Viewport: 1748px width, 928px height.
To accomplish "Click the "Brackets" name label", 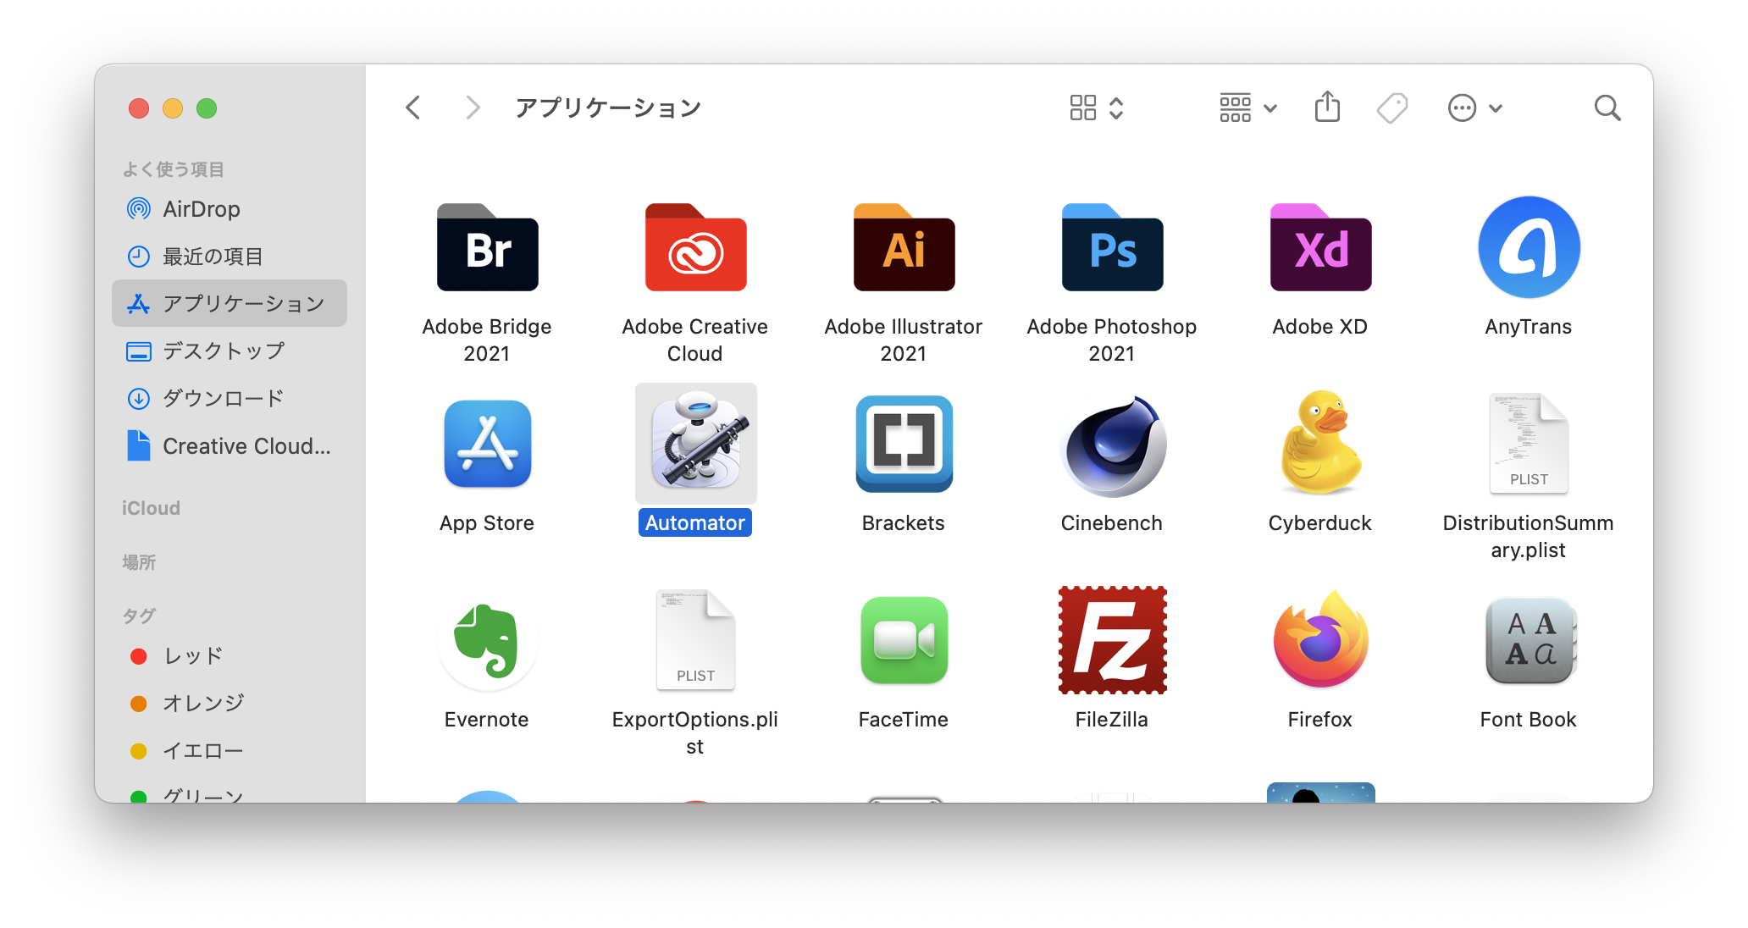I will (x=904, y=523).
